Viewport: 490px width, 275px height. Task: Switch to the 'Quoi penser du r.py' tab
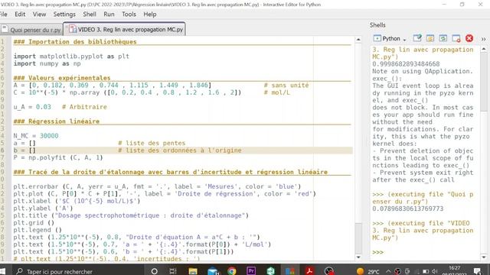(31, 30)
